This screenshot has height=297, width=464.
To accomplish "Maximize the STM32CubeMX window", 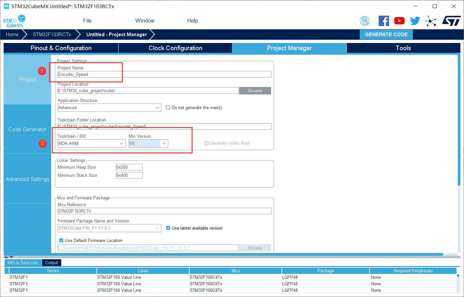I will [435, 6].
